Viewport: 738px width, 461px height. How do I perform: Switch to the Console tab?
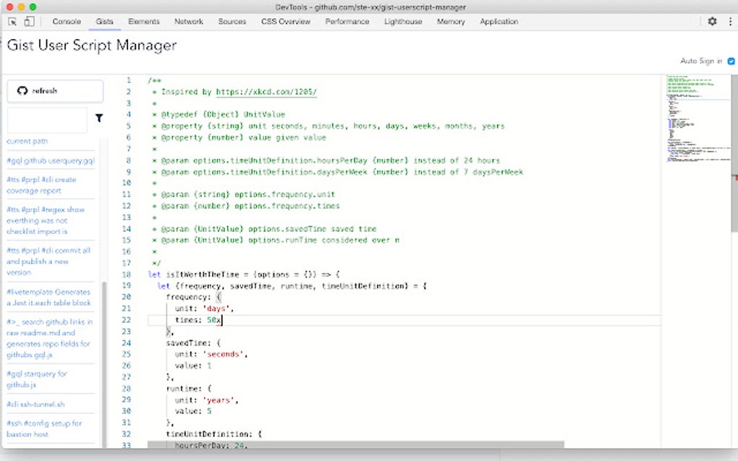pyautogui.click(x=66, y=22)
